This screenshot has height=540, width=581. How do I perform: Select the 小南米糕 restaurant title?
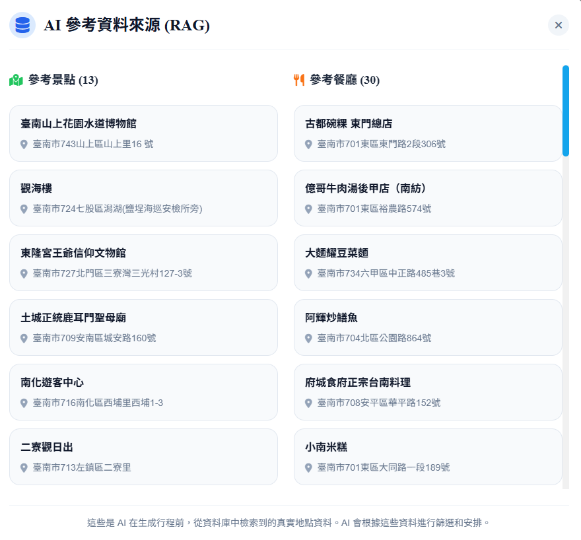point(326,447)
